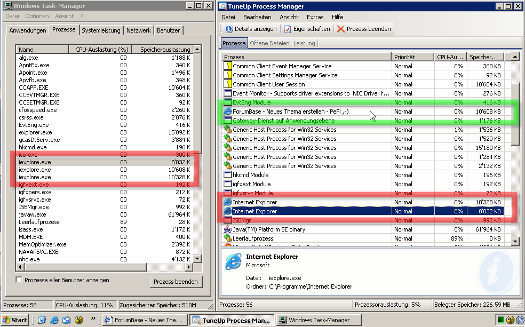The height and width of the screenshot is (327, 525).
Task: Click the Common Client Event Manager Service icon
Action: [x=228, y=66]
